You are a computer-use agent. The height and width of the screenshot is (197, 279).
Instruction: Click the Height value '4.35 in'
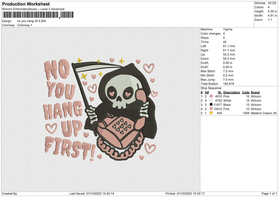(272, 11)
